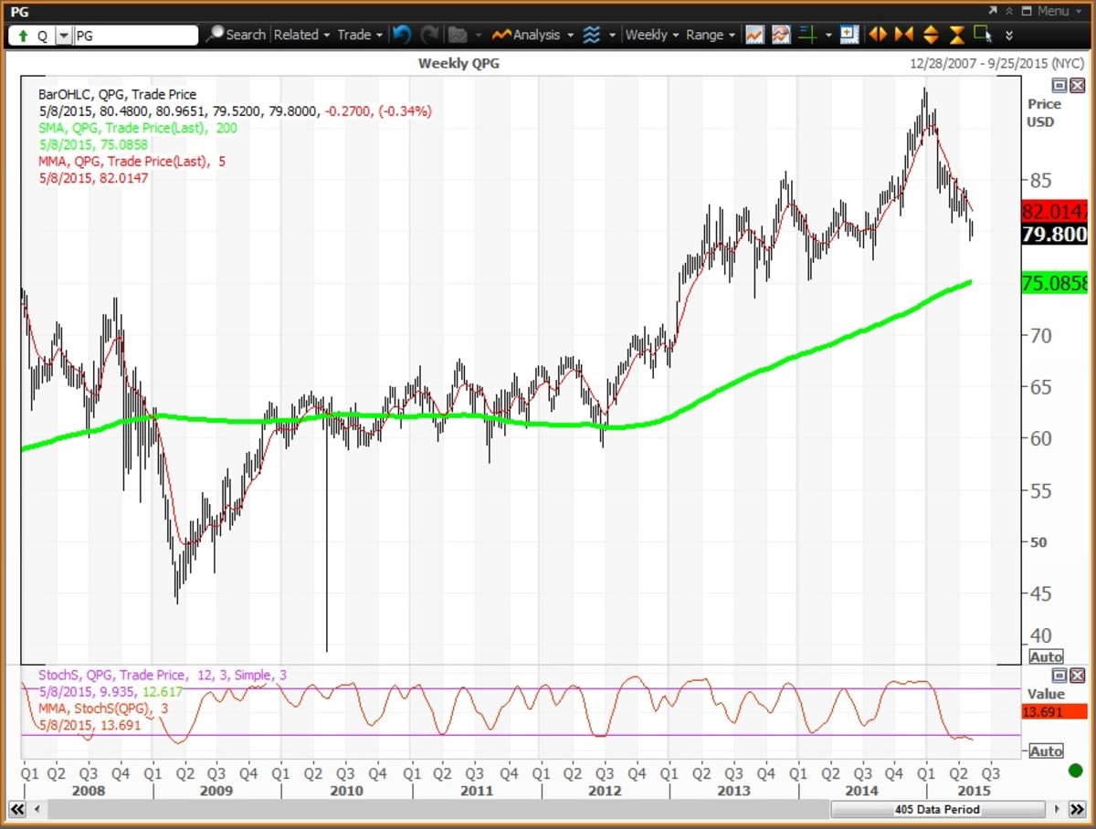Open the Related menu
1096x829 pixels.
coord(300,35)
